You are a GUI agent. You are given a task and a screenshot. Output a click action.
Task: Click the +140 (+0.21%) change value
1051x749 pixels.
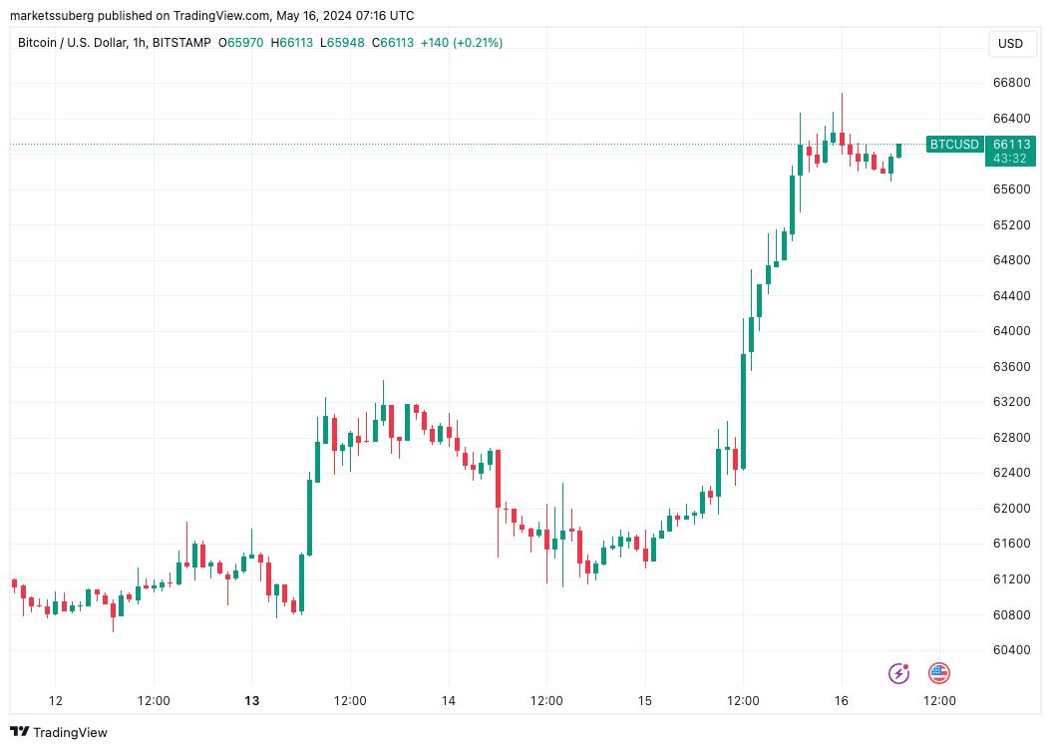coord(461,43)
